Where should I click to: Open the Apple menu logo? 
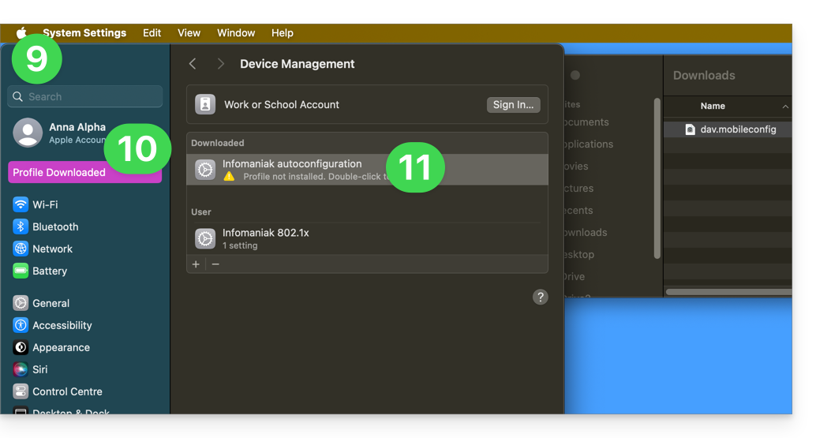[21, 33]
